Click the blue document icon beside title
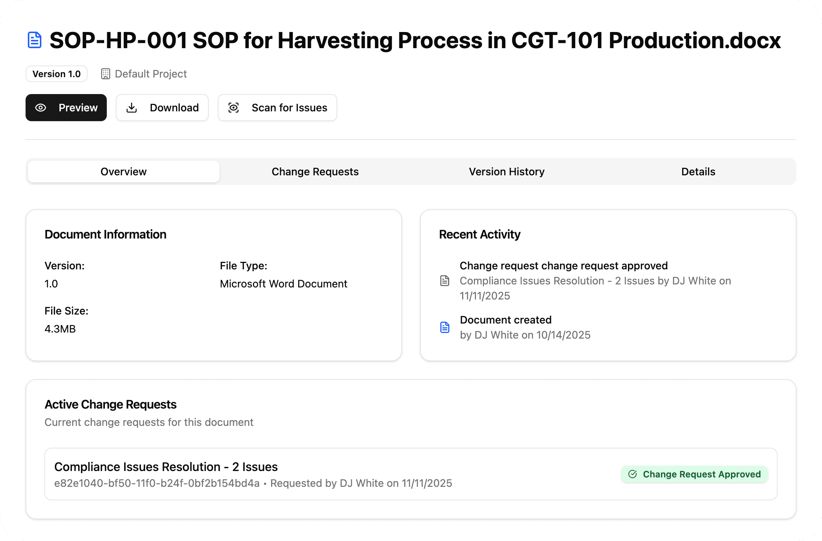The height and width of the screenshot is (541, 822). tap(35, 40)
